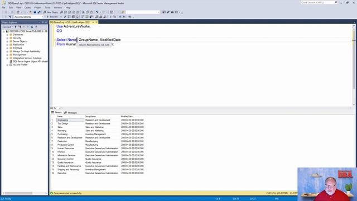357x201 pixels.
Task: Switch output to Results to File
Action: 105,17
